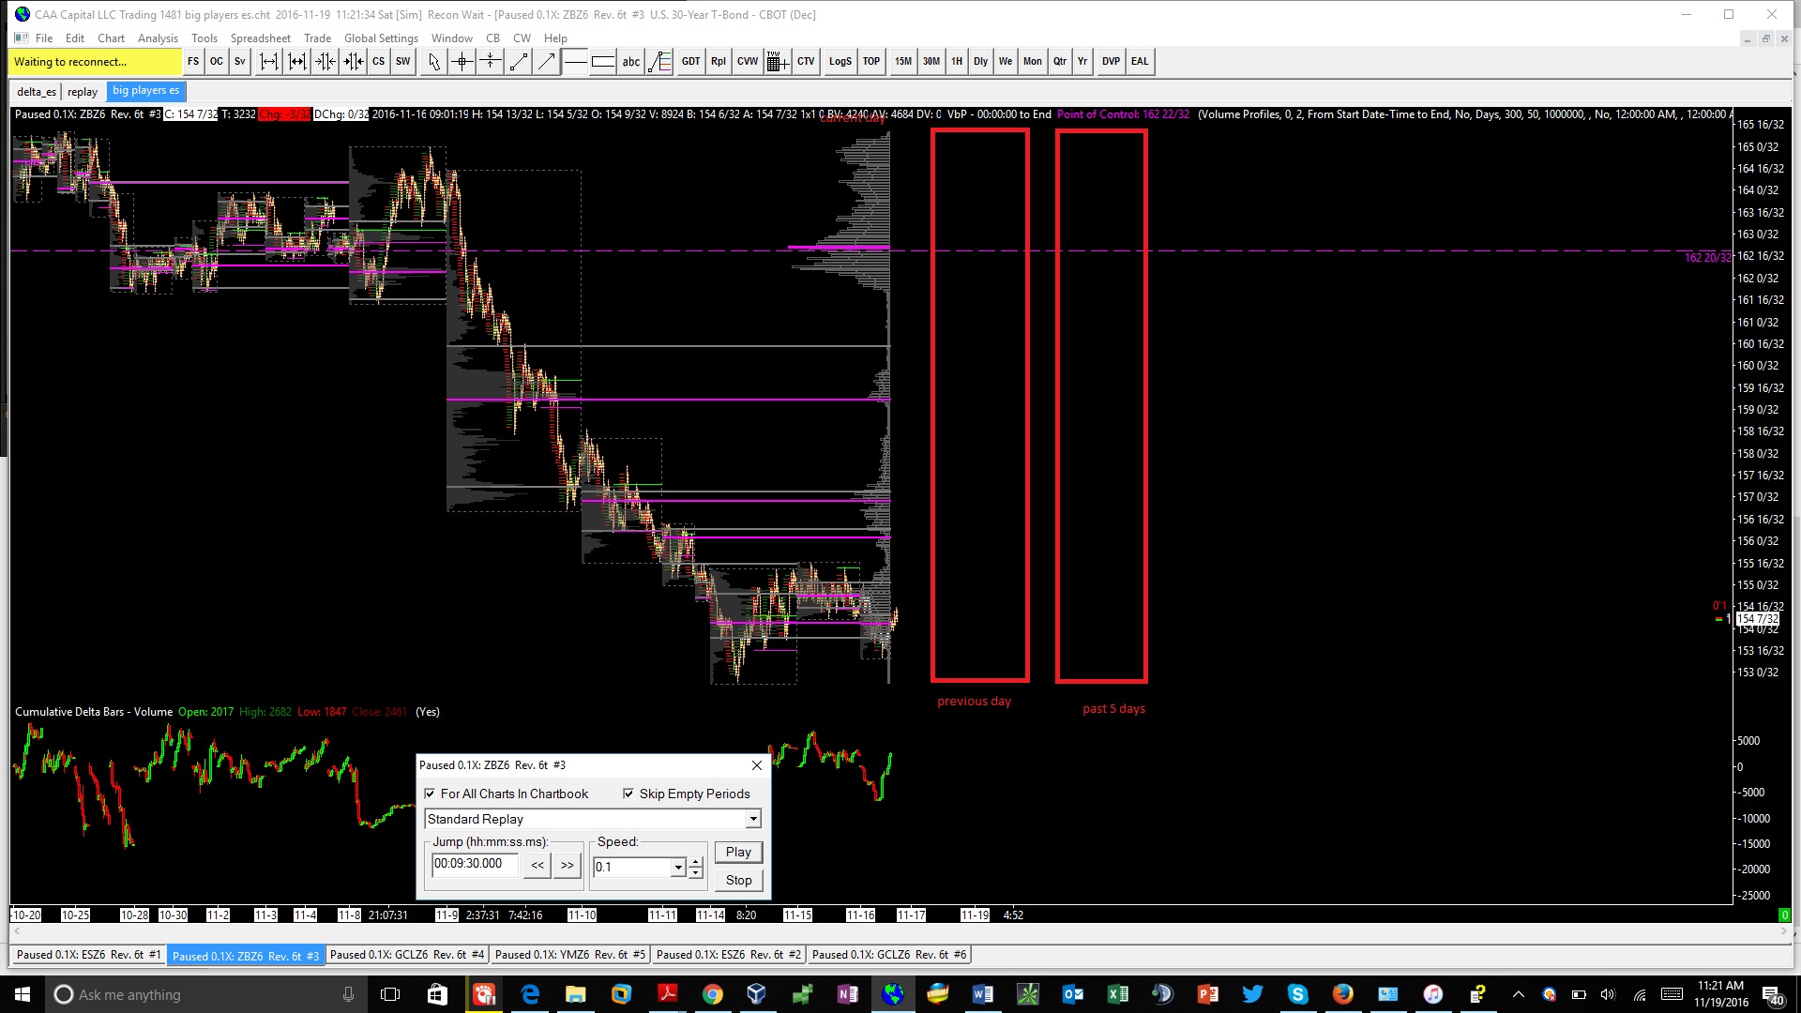This screenshot has width=1801, height=1013.
Task: Select the ray arrow drawing tool
Action: [546, 62]
